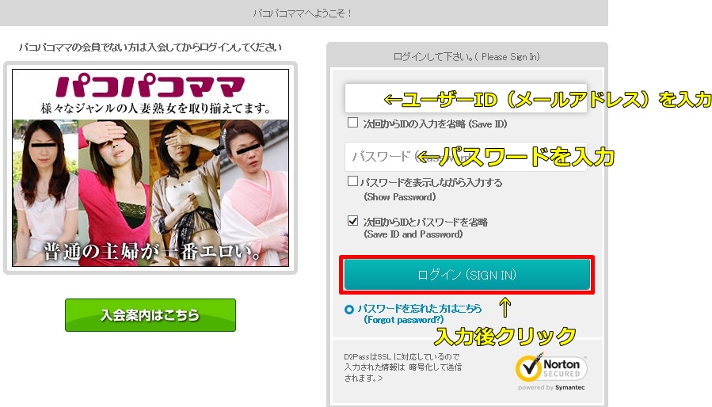712x407 pixels.
Task: Click the pink kimono photo in the banner
Action: 254,192
